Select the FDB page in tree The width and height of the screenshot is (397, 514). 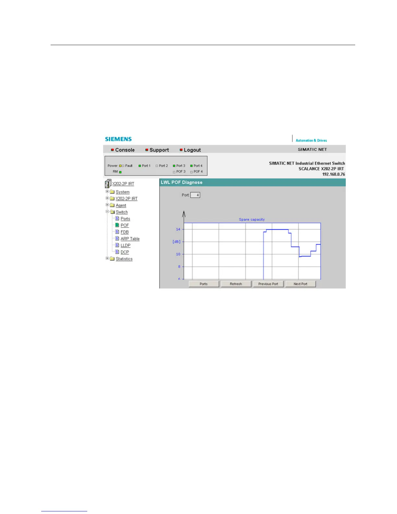point(125,232)
